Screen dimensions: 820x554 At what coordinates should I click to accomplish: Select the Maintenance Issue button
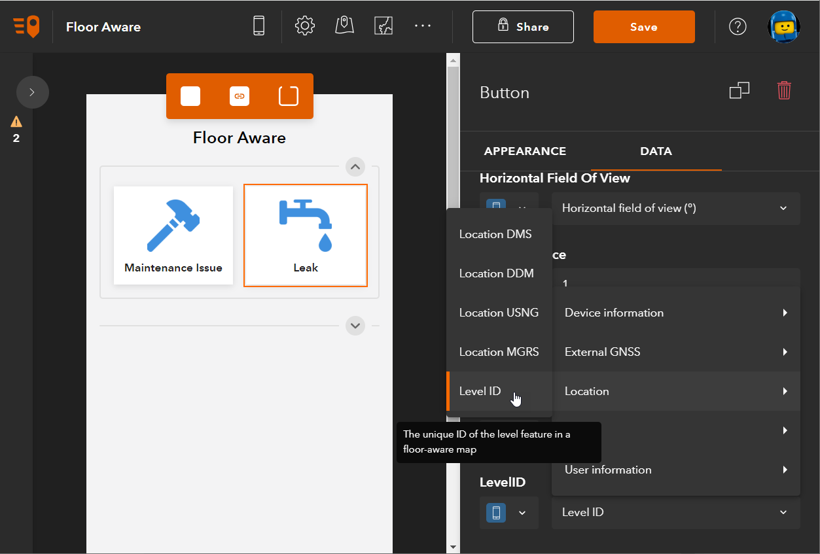173,235
